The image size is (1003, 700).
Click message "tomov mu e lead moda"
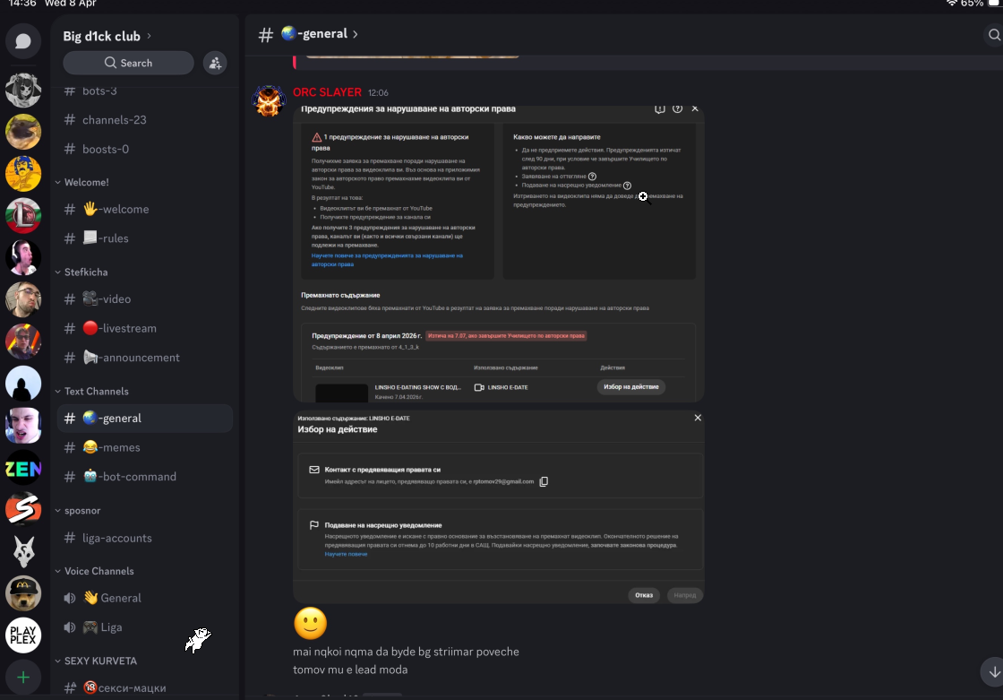[x=350, y=670]
